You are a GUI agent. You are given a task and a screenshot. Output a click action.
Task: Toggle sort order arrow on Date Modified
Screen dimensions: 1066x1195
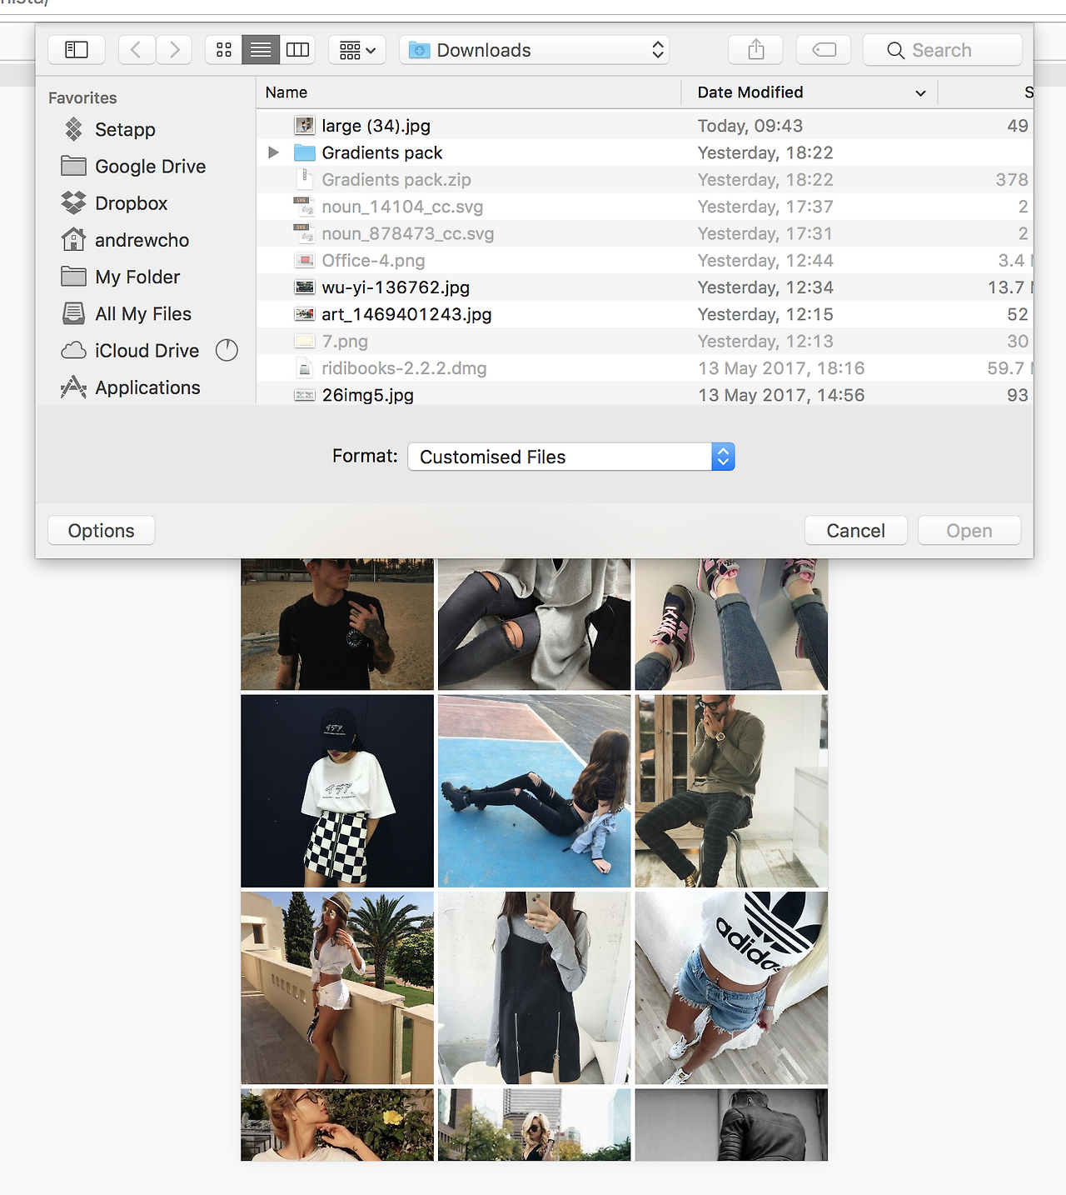[920, 93]
